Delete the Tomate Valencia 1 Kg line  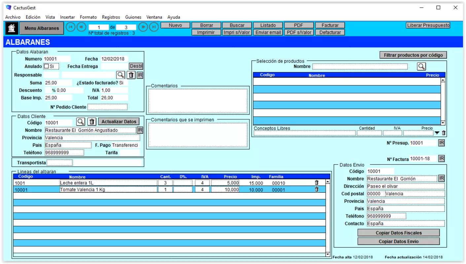tap(316, 189)
